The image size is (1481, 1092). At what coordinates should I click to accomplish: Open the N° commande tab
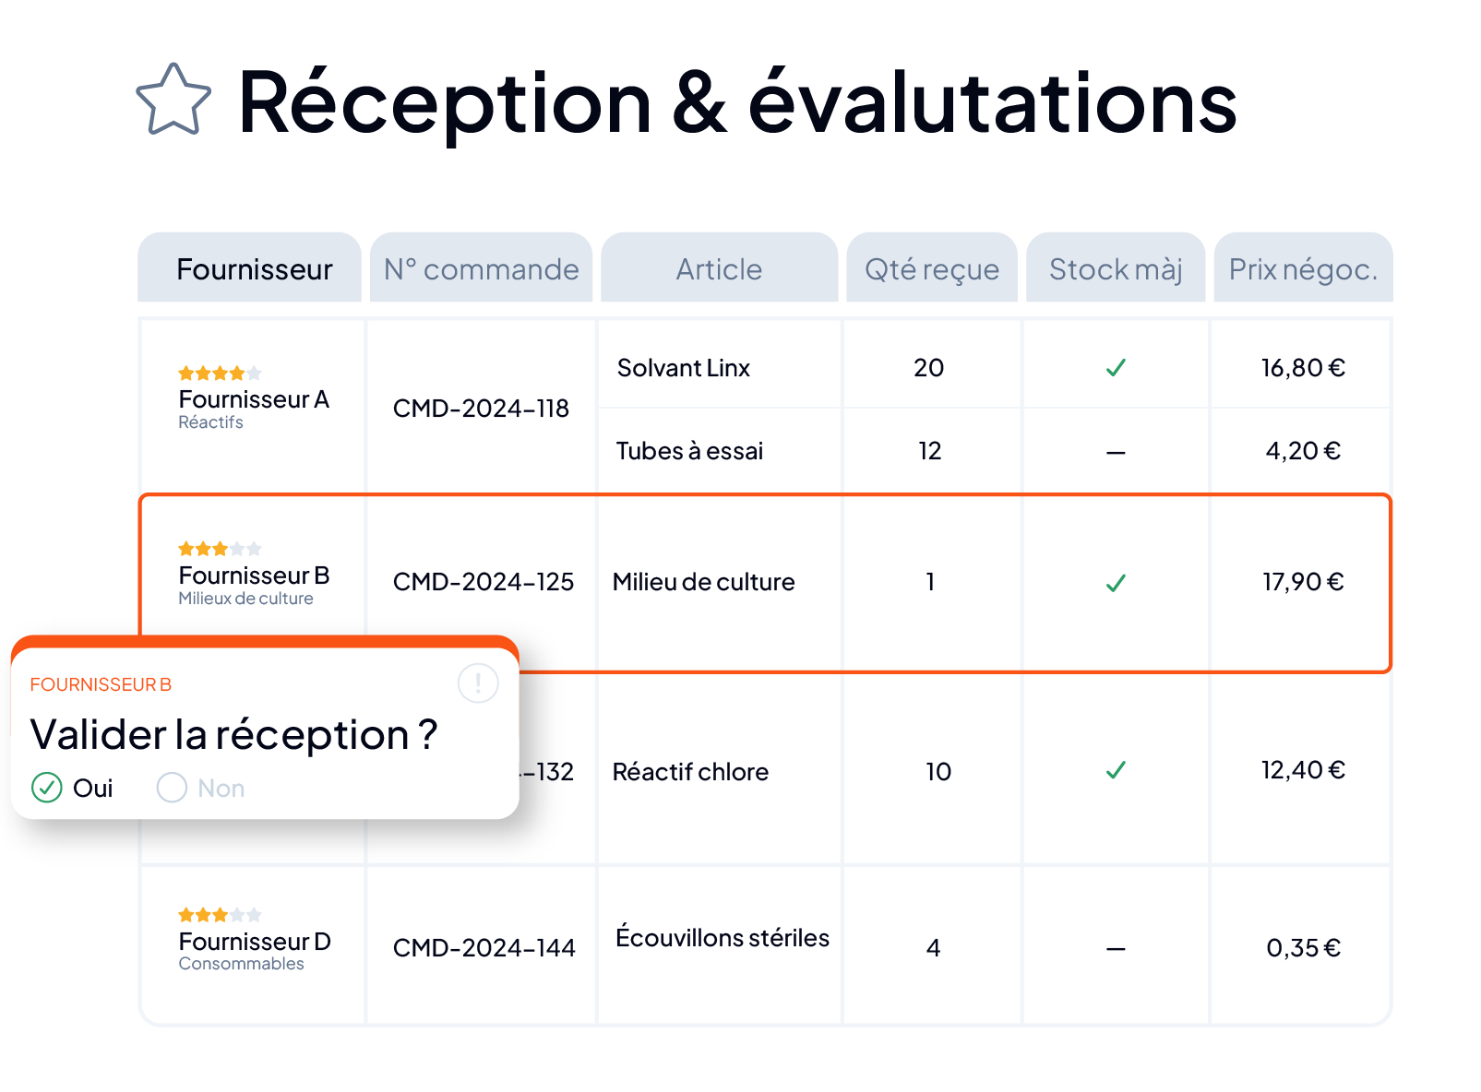[x=482, y=267]
